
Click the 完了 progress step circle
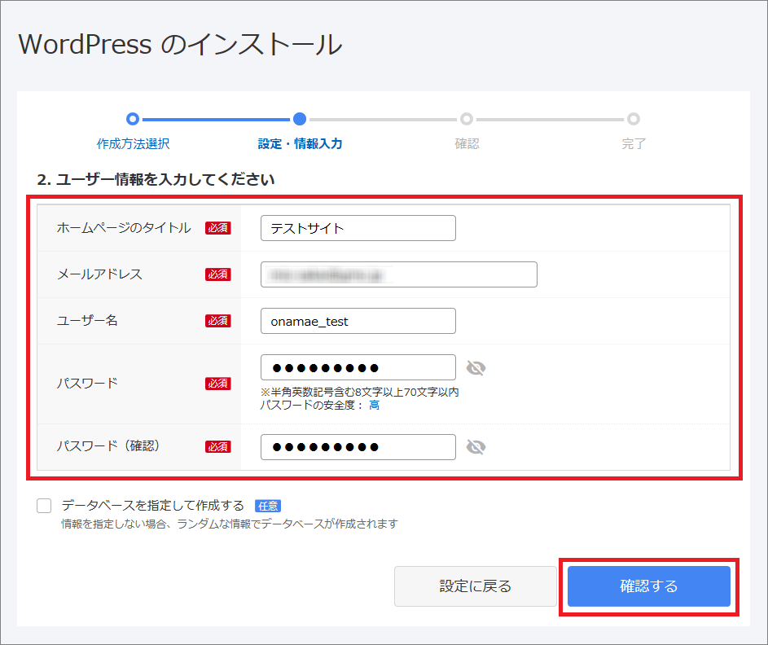click(634, 119)
